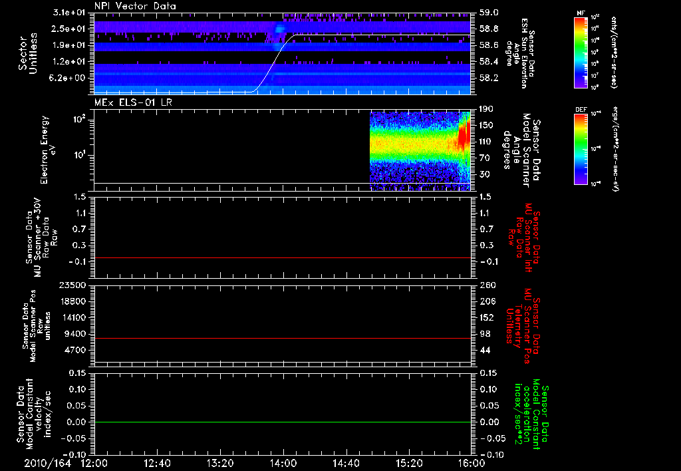Click the red line in MU Scanner +30V panel
The width and height of the screenshot is (681, 471).
click(x=283, y=258)
